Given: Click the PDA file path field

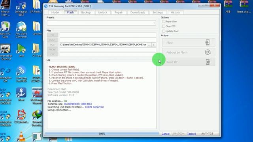Looking at the screenshot, I should coord(104,45).
